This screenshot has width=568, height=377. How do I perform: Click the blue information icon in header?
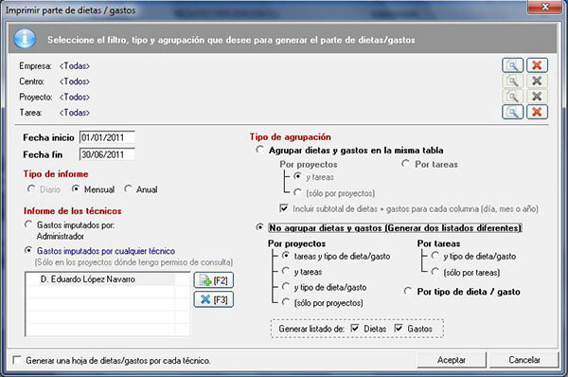coord(25,39)
